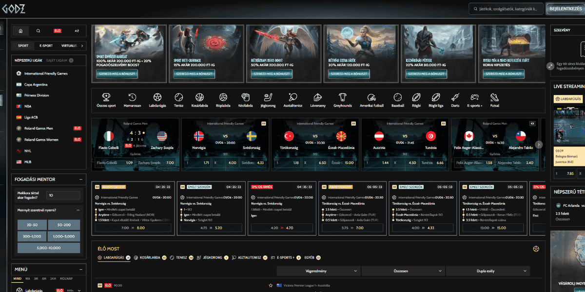
Task: Choose the Tenisz sport icon
Action: pyautogui.click(x=178, y=97)
